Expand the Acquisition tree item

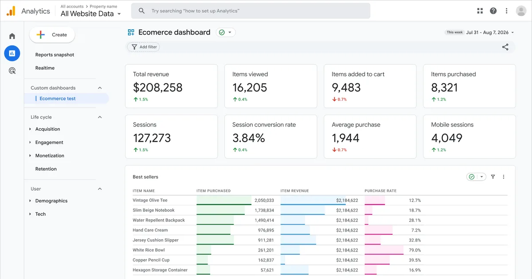[30, 129]
